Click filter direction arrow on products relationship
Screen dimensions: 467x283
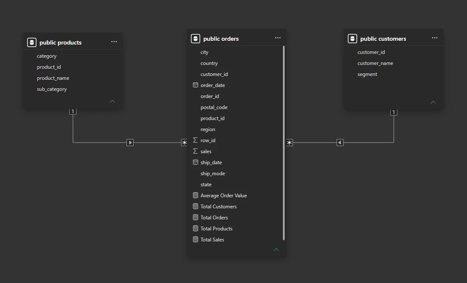pyautogui.click(x=130, y=143)
